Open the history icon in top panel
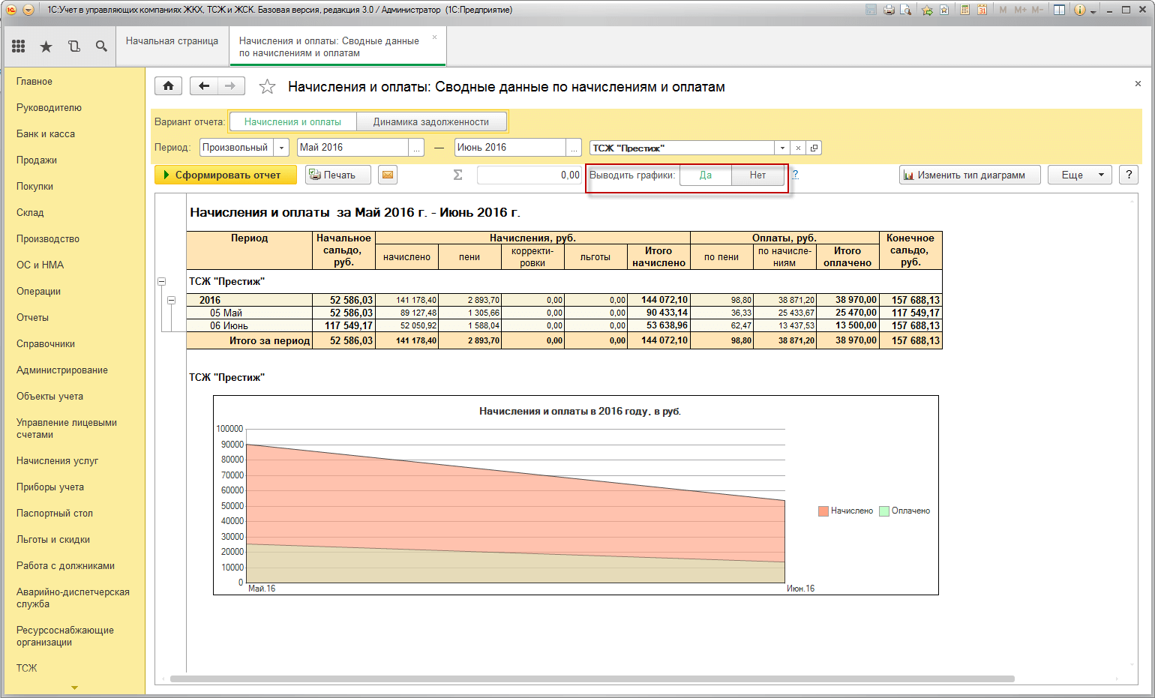The height and width of the screenshot is (698, 1155). [x=73, y=46]
